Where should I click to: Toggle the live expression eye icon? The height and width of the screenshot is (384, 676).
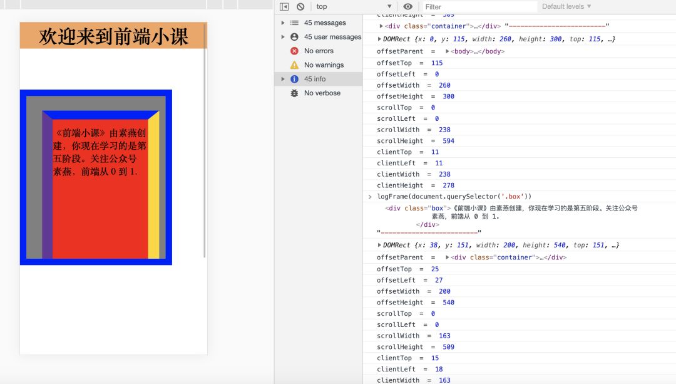point(407,6)
